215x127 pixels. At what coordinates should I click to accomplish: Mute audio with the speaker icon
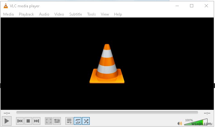pyautogui.click(x=180, y=123)
